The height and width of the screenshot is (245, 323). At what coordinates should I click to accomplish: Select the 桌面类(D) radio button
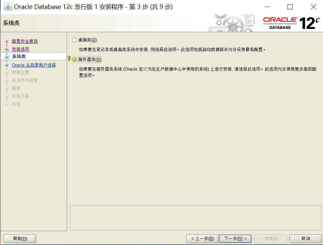(74, 40)
